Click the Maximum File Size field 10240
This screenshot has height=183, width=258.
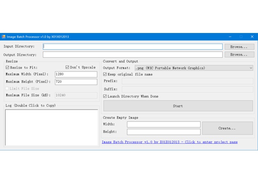(76, 95)
